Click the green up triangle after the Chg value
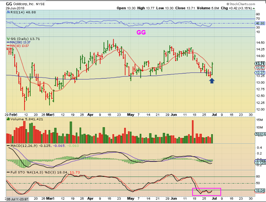266x202 pixels. coord(254,8)
